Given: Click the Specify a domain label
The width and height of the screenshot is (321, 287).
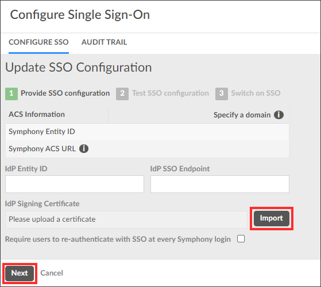Looking at the screenshot, I should point(242,115).
